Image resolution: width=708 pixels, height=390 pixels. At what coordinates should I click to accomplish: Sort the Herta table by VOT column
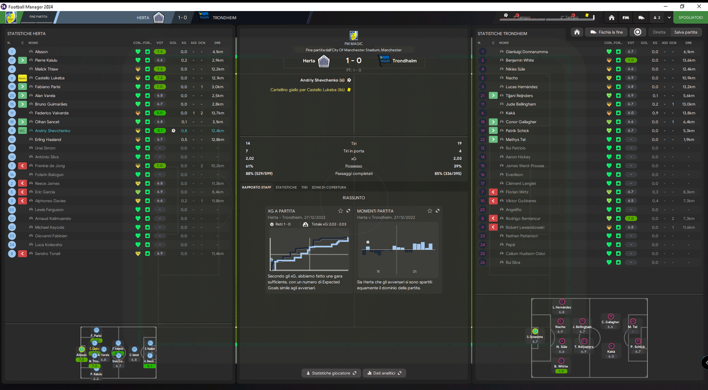pyautogui.click(x=160, y=43)
